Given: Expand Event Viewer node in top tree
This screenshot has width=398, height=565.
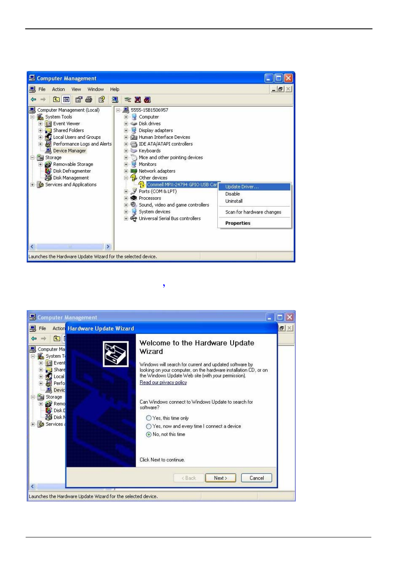Looking at the screenshot, I should click(40, 124).
